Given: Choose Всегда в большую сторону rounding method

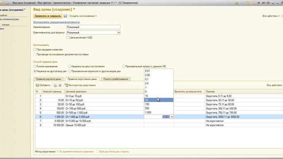Looking at the screenshot, I should point(97,151).
